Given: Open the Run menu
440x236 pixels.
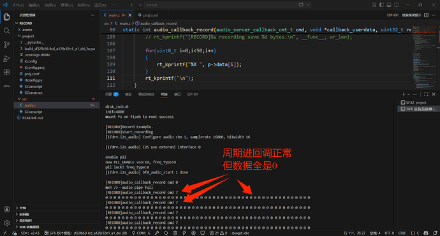Looking at the screenshot, I should point(100,5).
